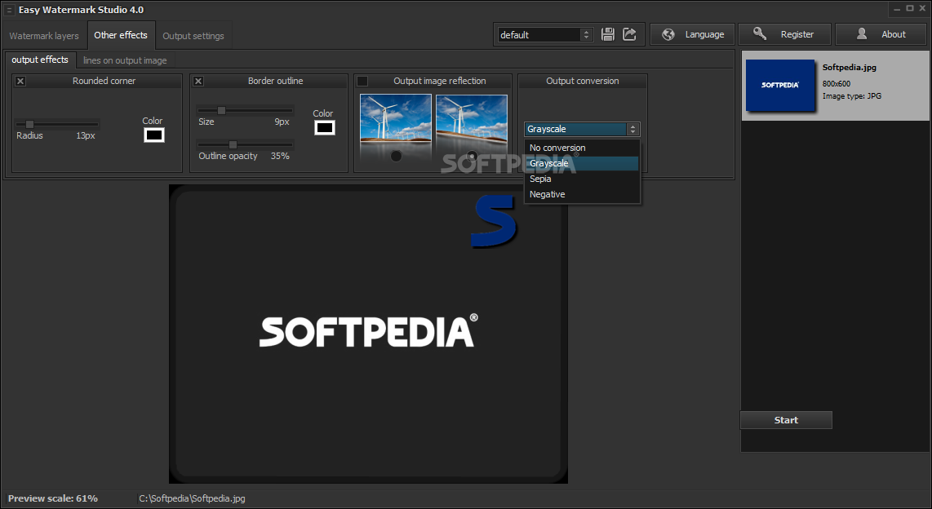Image resolution: width=932 pixels, height=509 pixels.
Task: Choose No conversion from the list
Action: coord(582,148)
